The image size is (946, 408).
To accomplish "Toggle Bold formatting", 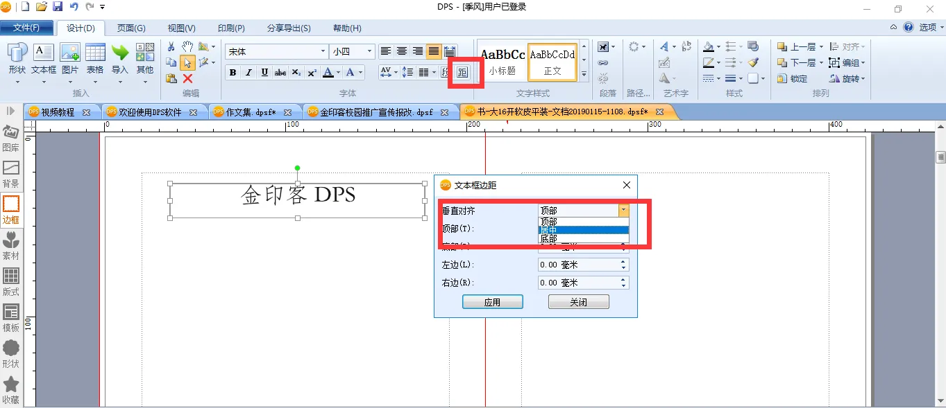I will point(233,72).
